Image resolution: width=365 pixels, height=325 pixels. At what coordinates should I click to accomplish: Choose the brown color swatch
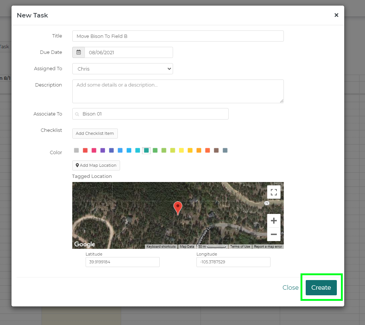[x=216, y=150]
